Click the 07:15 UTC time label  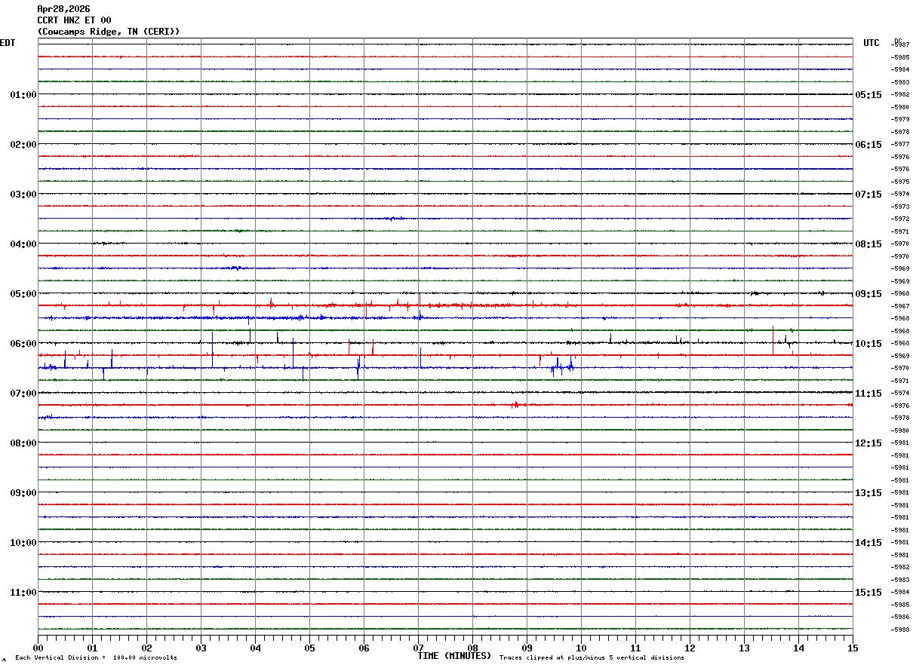pos(868,195)
